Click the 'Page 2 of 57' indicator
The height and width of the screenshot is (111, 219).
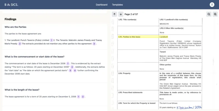coord(131,14)
